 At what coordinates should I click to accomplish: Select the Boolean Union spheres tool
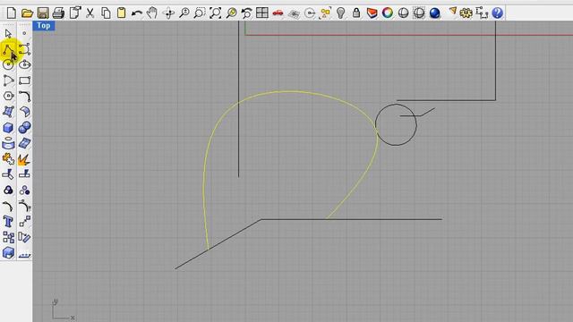point(24,127)
